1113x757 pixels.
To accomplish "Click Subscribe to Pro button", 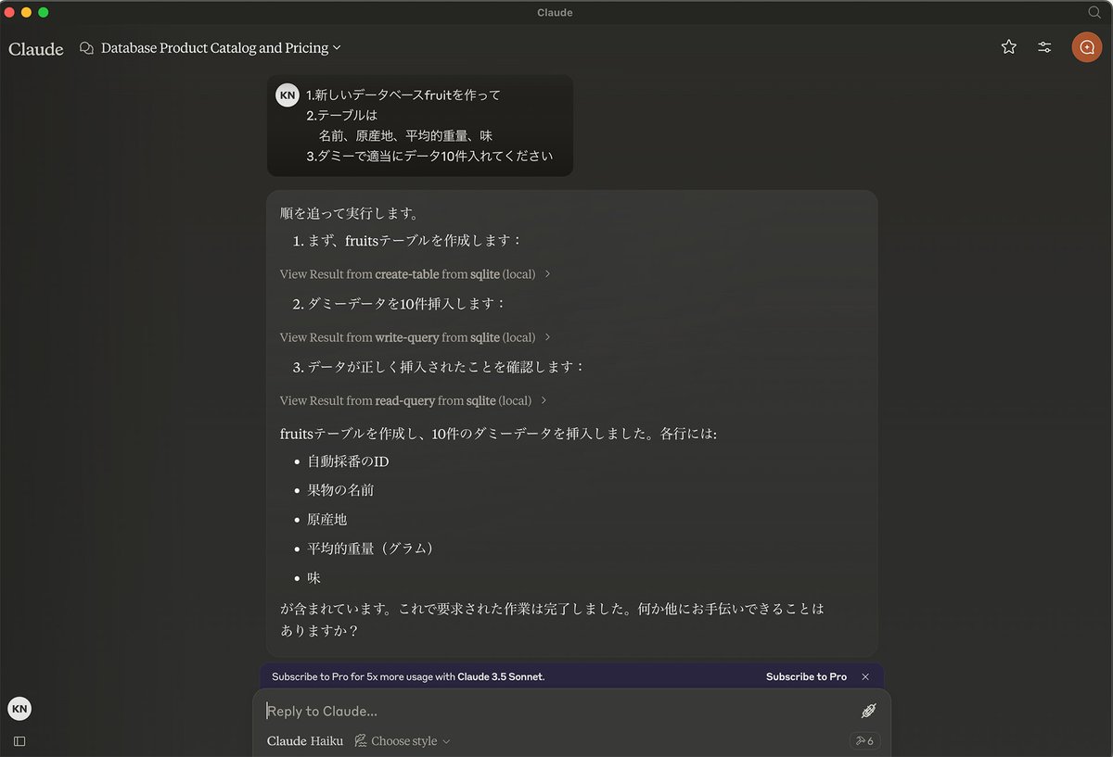I will click(806, 676).
